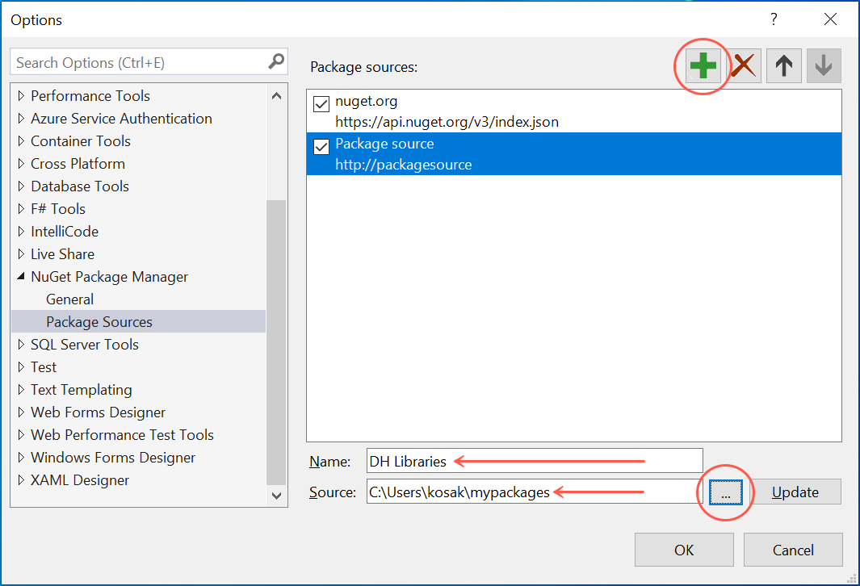Remove selected source with red X icon
This screenshot has width=860, height=586.
744,66
